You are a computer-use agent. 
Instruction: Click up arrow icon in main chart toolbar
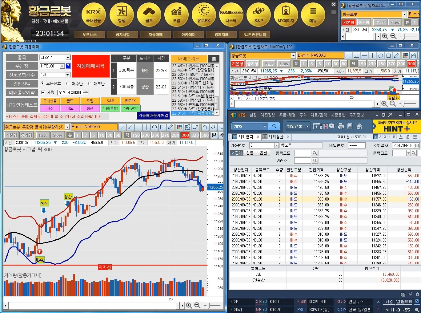(205, 127)
